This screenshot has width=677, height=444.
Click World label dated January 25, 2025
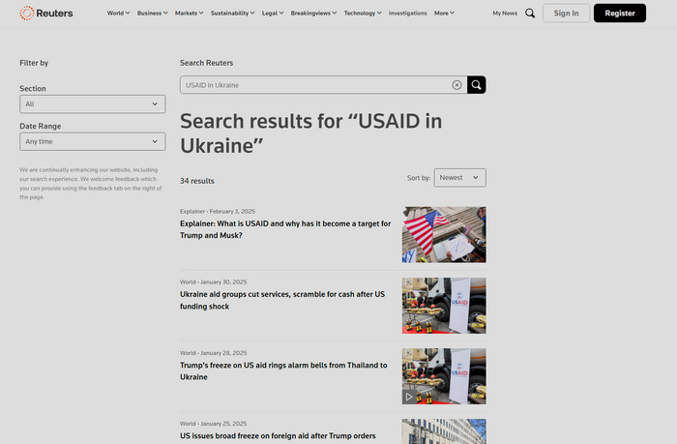(x=188, y=424)
